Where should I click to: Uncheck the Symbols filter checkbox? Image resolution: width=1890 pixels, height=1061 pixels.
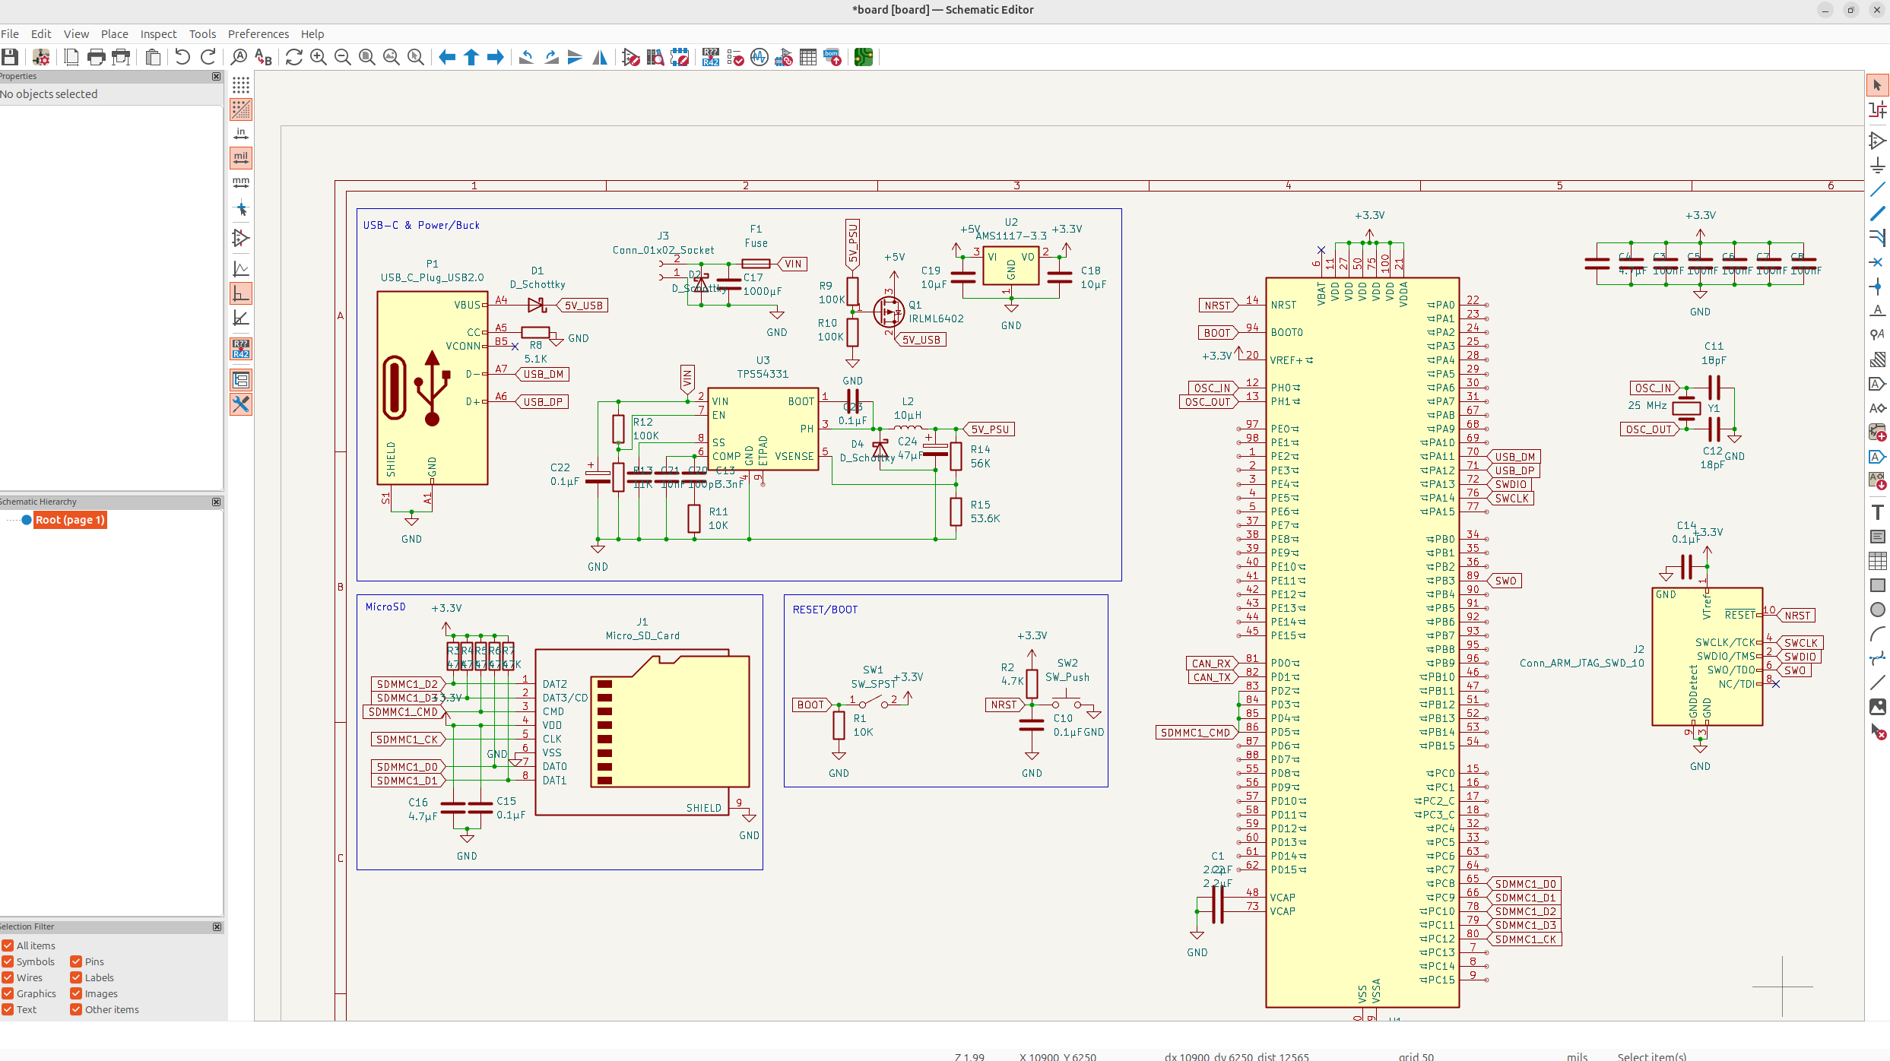[8, 961]
